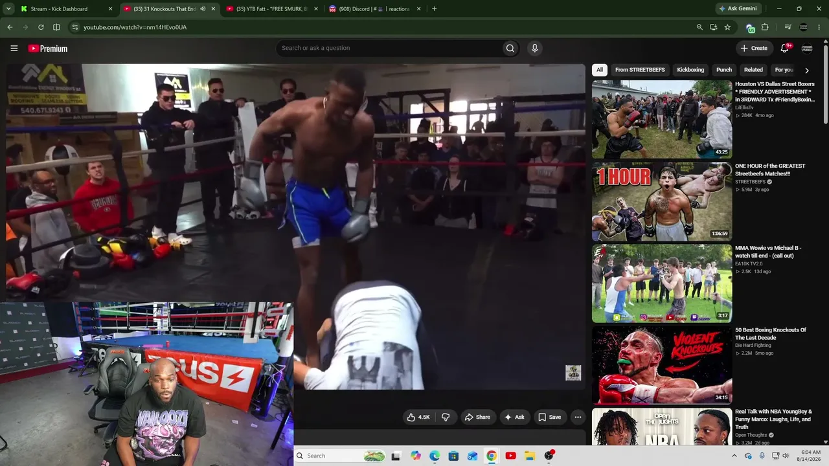Click the address bar URL

point(135,27)
